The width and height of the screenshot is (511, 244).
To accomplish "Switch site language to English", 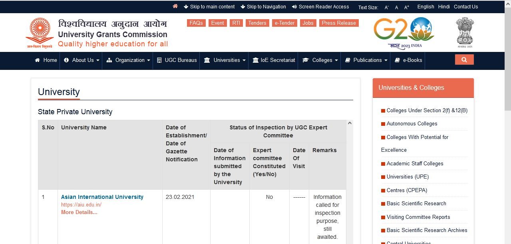I will [426, 7].
